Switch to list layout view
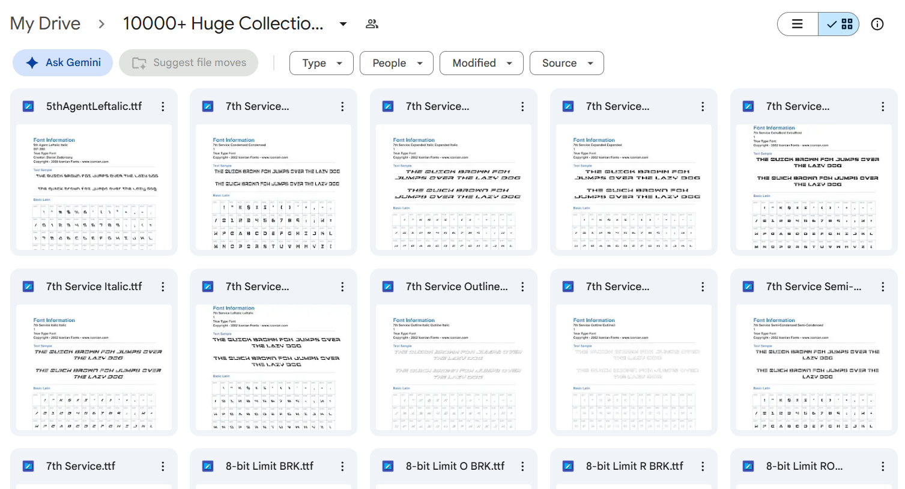The width and height of the screenshot is (905, 489). 798,24
